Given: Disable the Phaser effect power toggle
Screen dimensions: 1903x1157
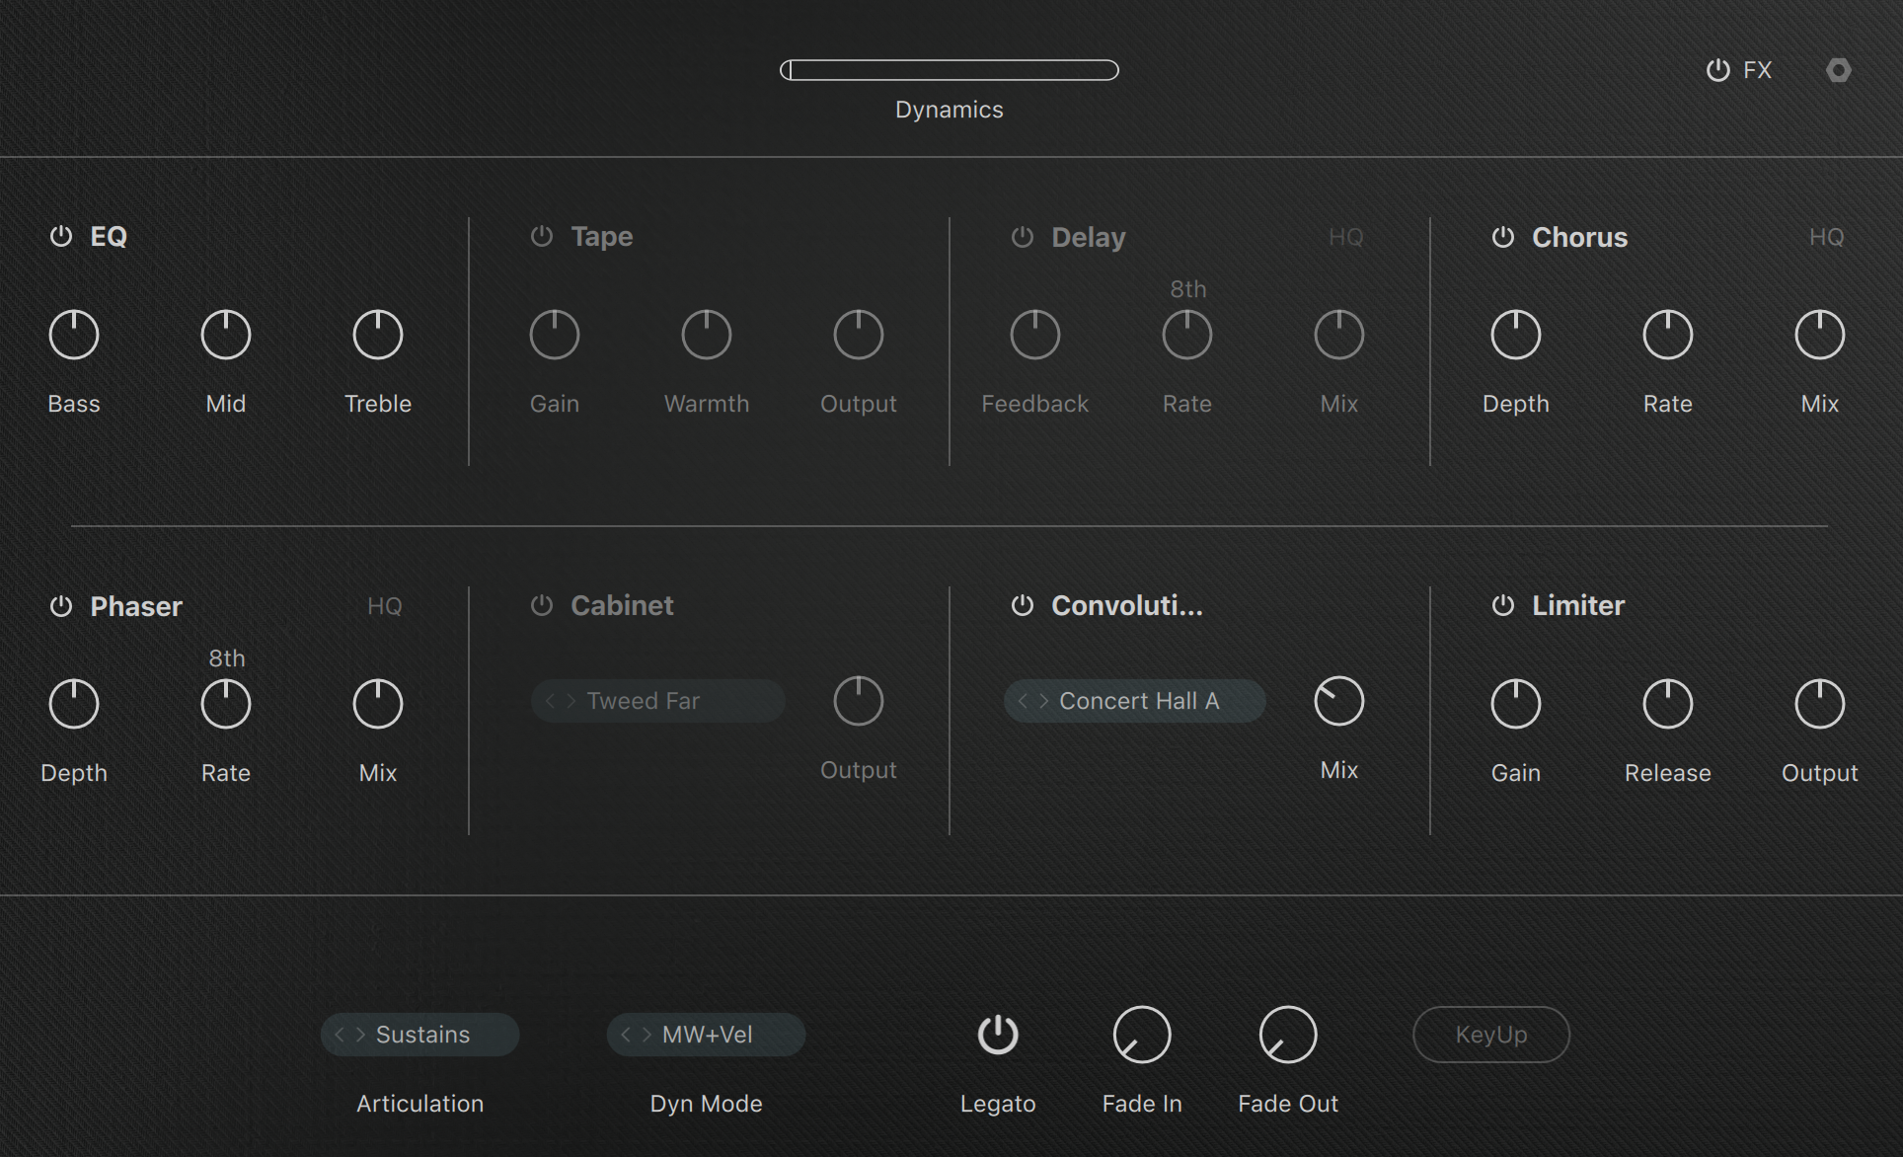Looking at the screenshot, I should (x=61, y=606).
